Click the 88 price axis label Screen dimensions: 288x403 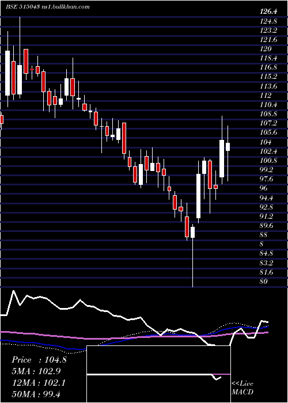(264, 235)
